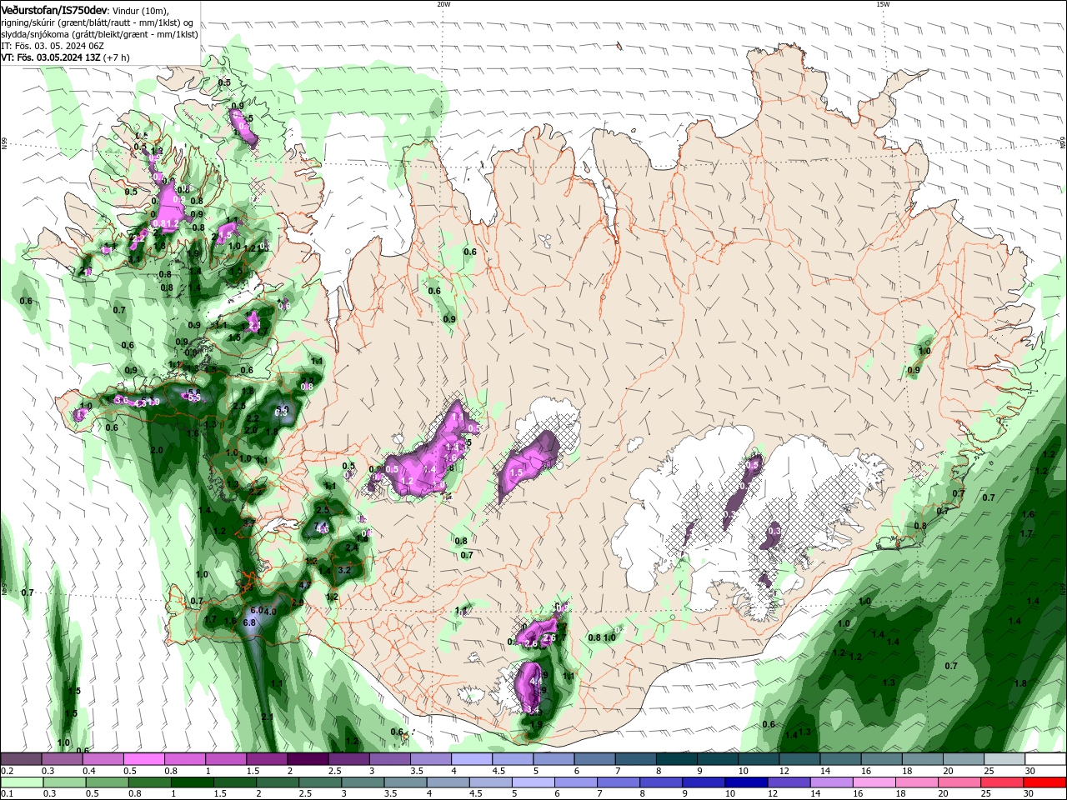Pick the rain legend swatch starting at 7
Image resolution: width=1067 pixels, height=800 pixels.
618,782
